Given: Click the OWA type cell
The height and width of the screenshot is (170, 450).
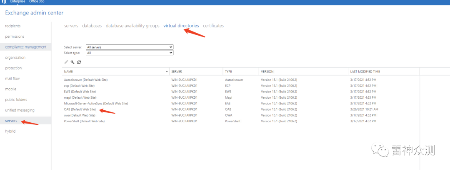Looking at the screenshot, I should pyautogui.click(x=228, y=115).
